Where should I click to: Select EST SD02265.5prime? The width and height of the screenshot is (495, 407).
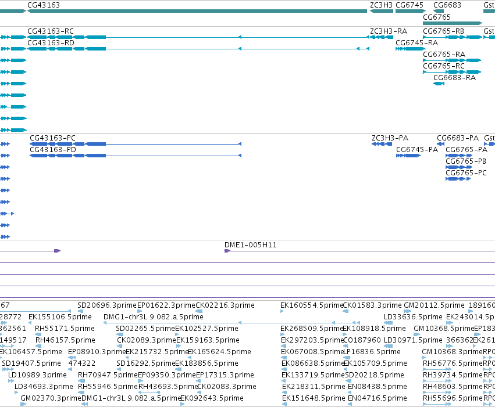[x=145, y=329]
